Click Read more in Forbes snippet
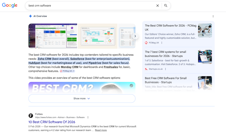The width and height of the screenshot is (226, 135). (101, 130)
